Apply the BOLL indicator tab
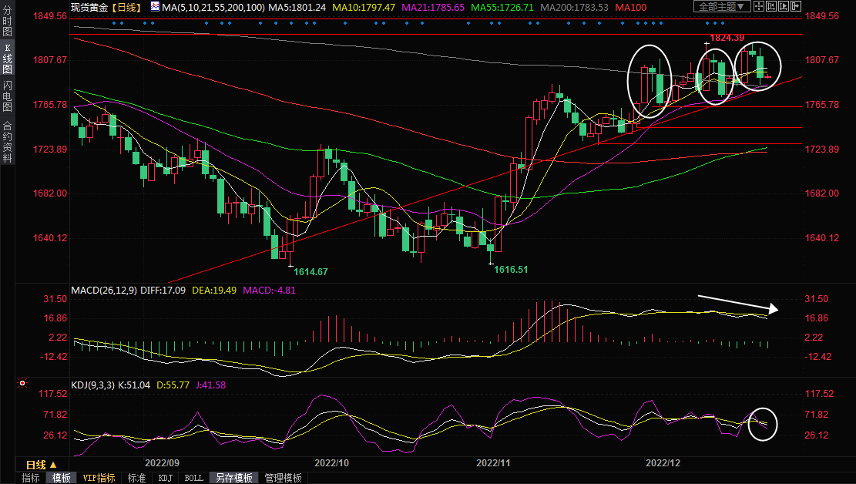This screenshot has height=484, width=856. (x=193, y=478)
